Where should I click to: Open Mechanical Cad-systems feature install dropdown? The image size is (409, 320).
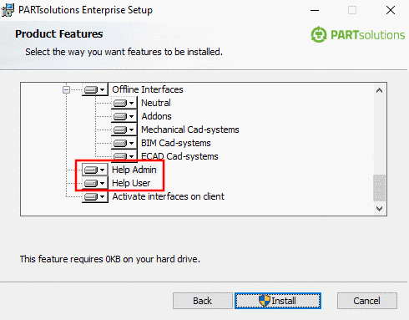[x=124, y=130]
